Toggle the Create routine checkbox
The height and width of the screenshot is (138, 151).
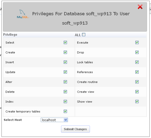coord(137,82)
